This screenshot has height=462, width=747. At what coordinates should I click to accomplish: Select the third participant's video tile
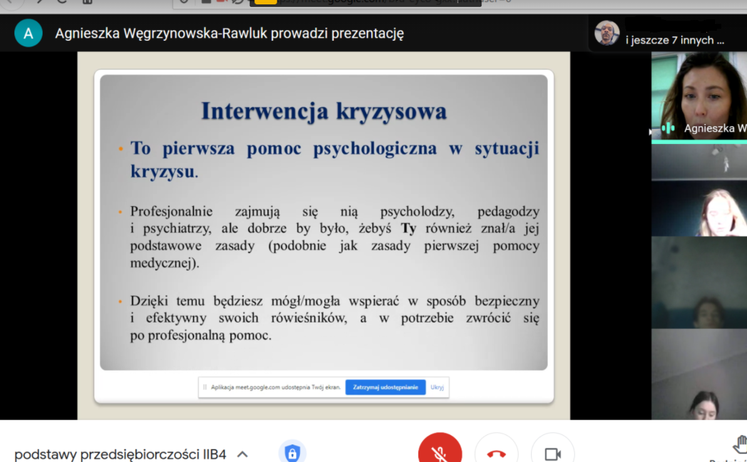click(699, 208)
